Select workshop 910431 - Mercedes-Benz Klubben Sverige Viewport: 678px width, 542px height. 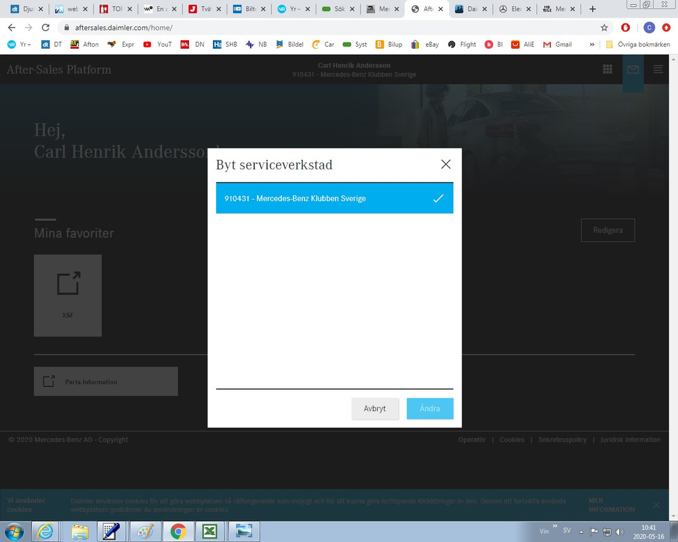pos(334,199)
